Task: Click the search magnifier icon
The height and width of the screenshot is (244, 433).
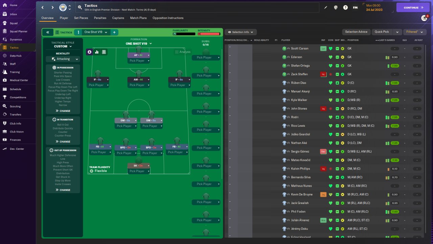Action: (x=79, y=7)
